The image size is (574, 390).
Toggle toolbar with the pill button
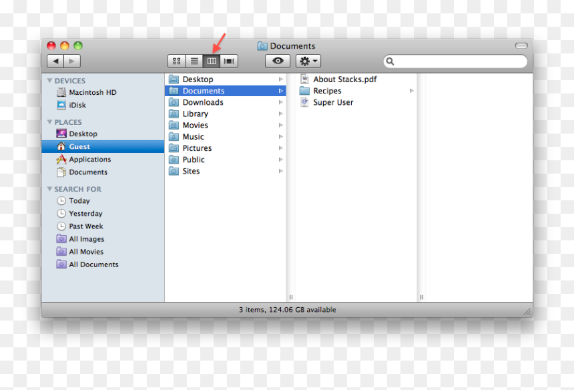(x=521, y=46)
